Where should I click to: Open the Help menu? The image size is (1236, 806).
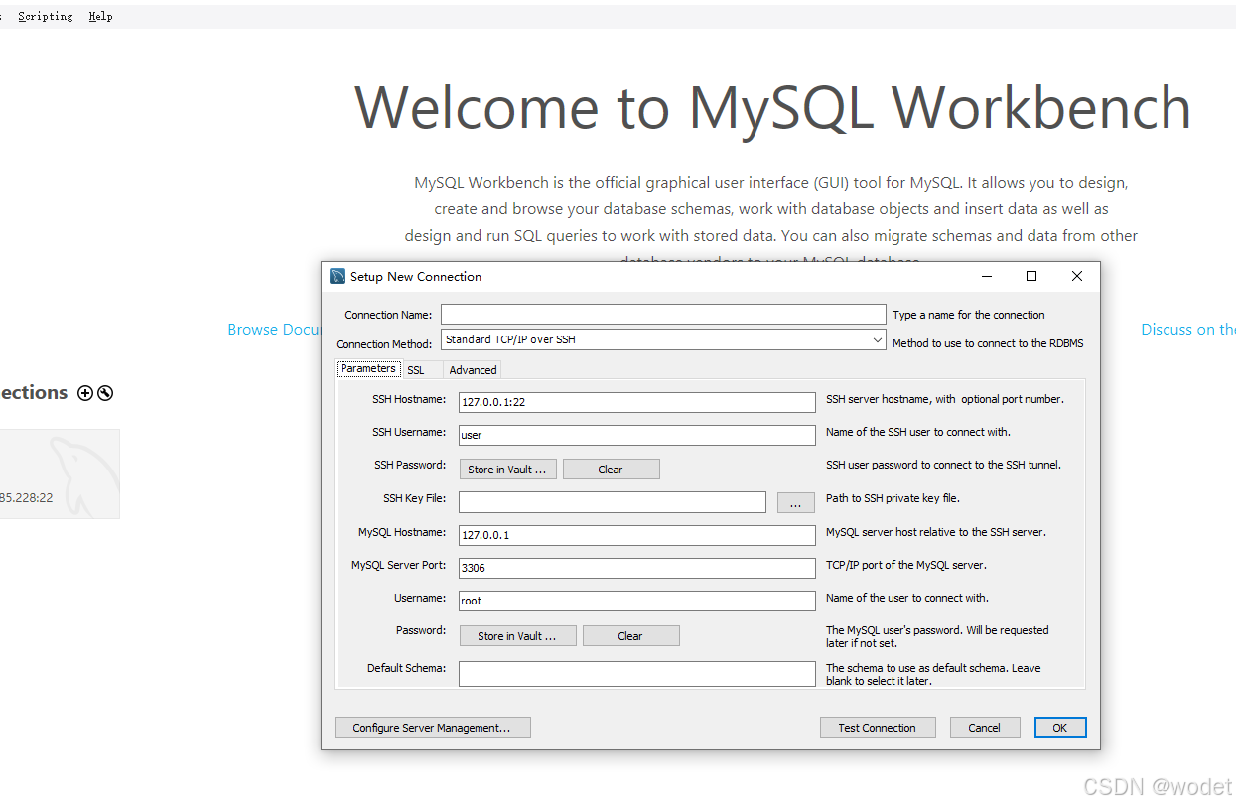click(x=100, y=16)
